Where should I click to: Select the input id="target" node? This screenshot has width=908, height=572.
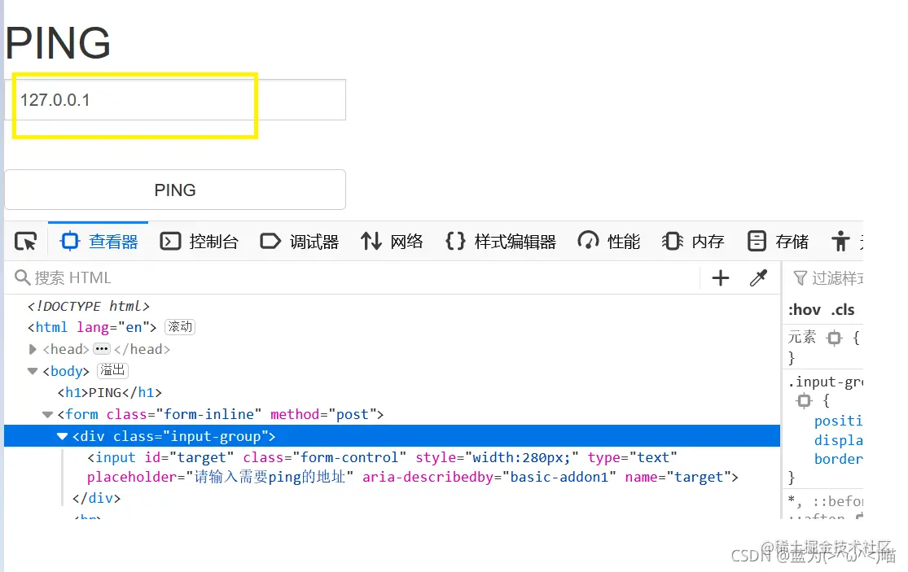[413, 467]
